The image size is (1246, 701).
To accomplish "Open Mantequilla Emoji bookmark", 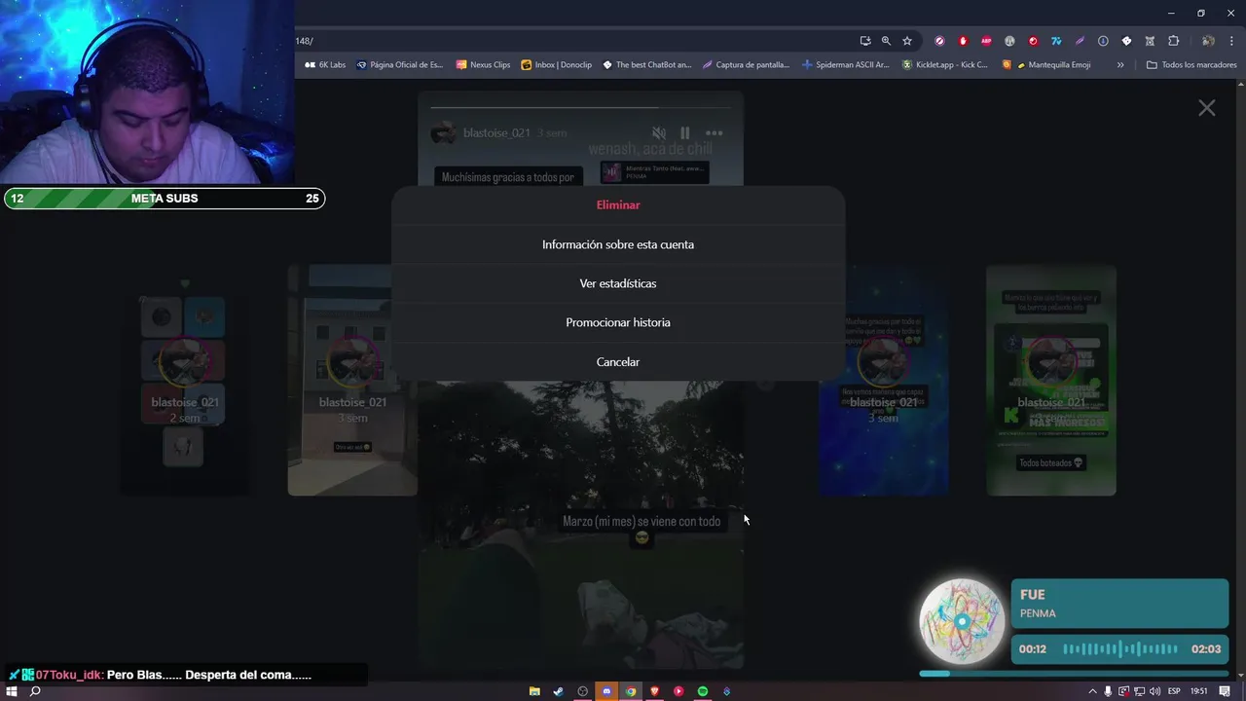I will coord(1047,65).
